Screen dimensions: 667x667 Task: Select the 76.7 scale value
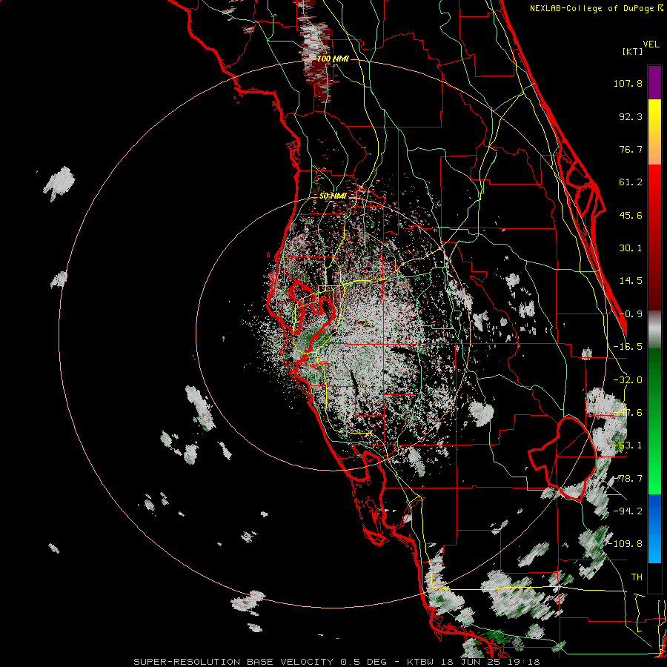pyautogui.click(x=631, y=149)
